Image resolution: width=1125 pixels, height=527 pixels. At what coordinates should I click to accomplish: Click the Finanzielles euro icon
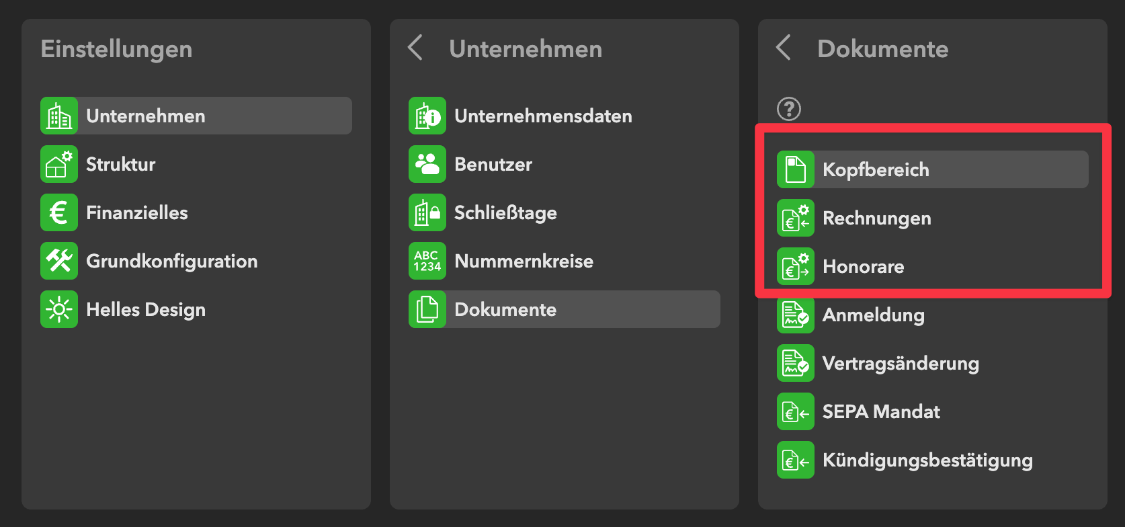(x=59, y=212)
